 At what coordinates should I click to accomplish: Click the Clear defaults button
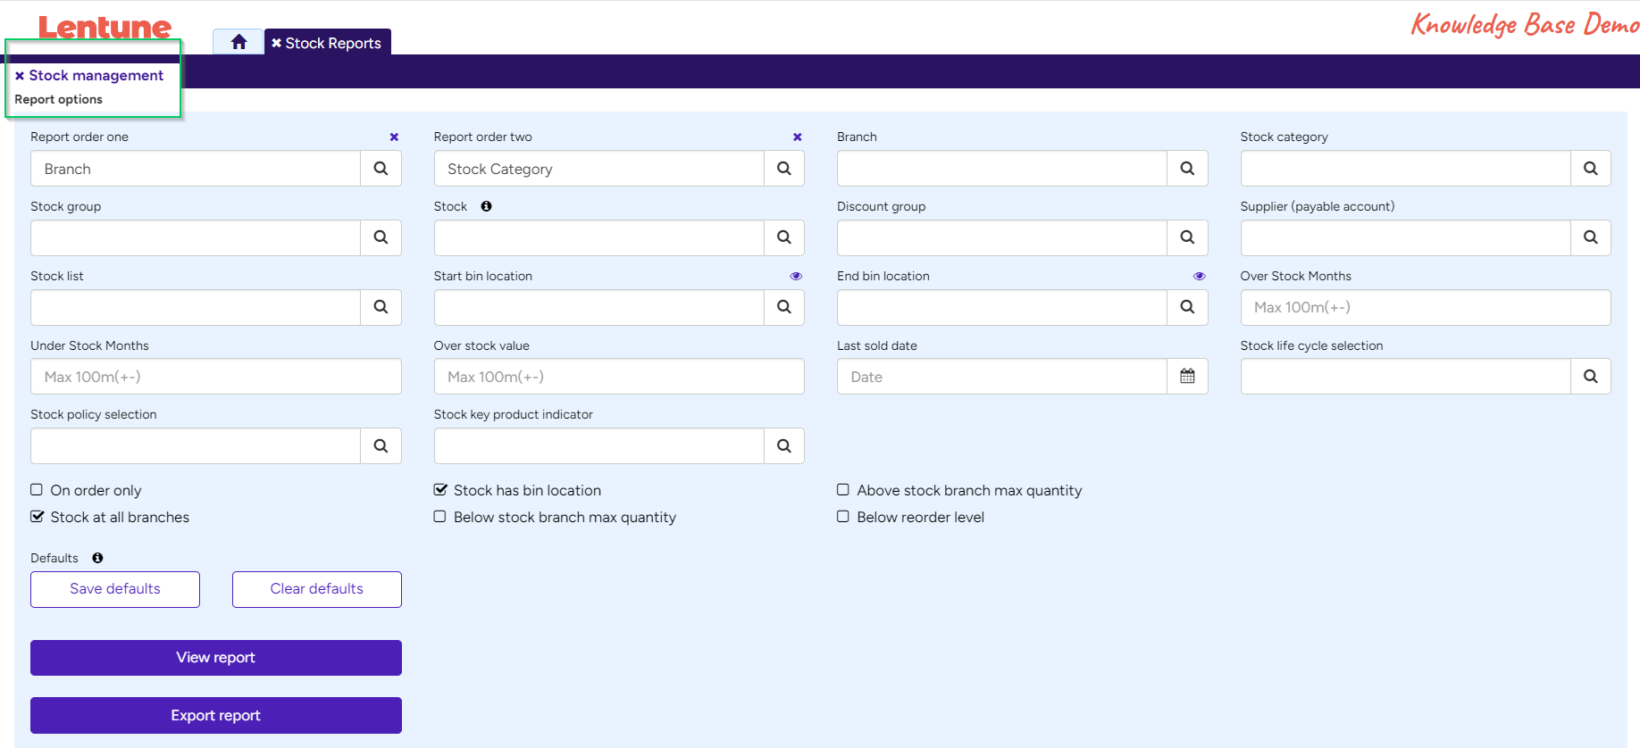317,589
